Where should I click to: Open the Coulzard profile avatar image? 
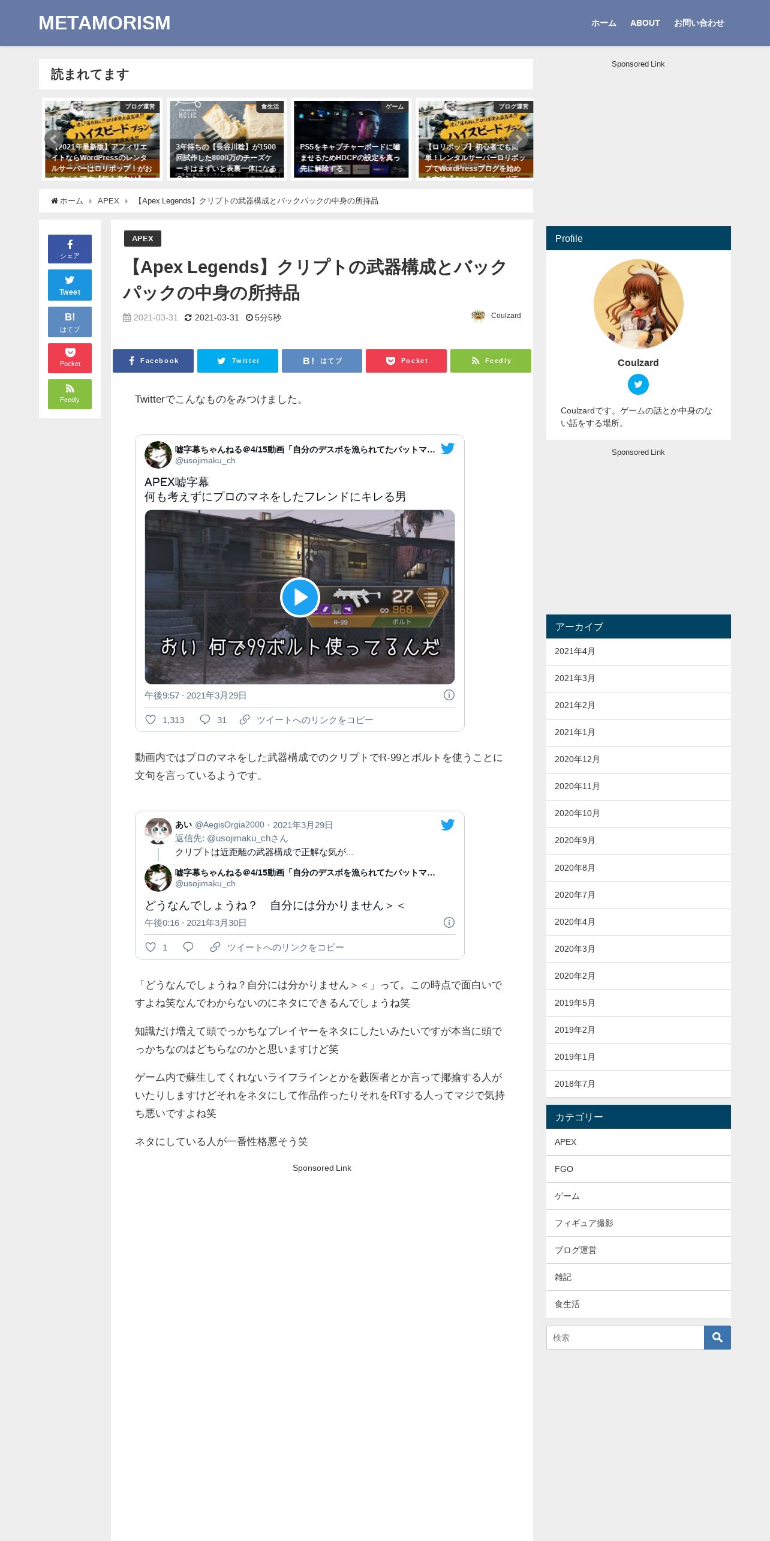[x=638, y=304]
